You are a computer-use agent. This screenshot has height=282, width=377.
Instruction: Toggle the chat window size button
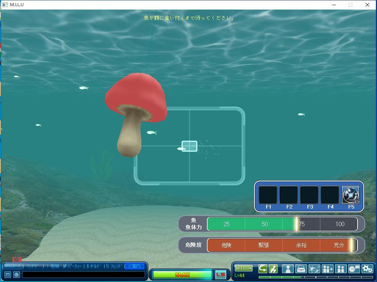point(7,275)
